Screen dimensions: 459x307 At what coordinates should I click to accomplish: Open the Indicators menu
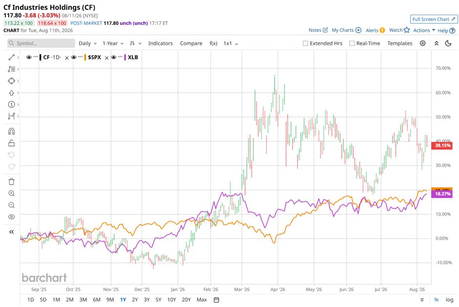pyautogui.click(x=161, y=43)
